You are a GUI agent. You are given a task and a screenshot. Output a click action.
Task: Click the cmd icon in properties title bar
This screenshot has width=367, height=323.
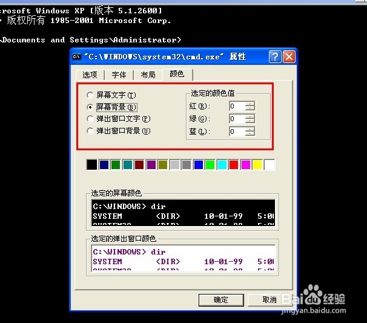click(76, 57)
